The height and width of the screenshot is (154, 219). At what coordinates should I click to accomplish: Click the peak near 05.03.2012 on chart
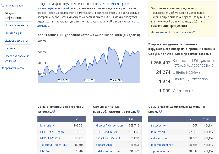[x=109, y=47]
